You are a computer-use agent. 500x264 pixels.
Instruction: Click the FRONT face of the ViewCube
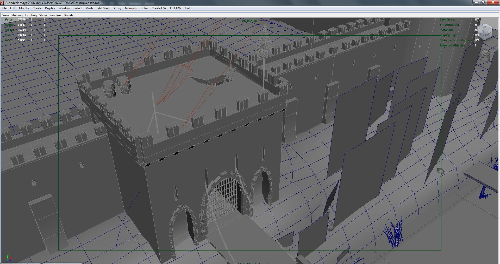[x=488, y=35]
